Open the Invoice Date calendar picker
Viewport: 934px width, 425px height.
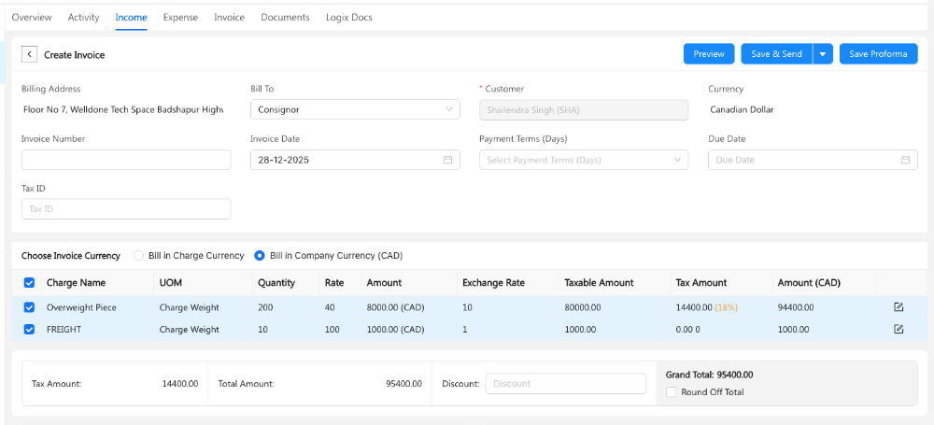click(x=447, y=160)
